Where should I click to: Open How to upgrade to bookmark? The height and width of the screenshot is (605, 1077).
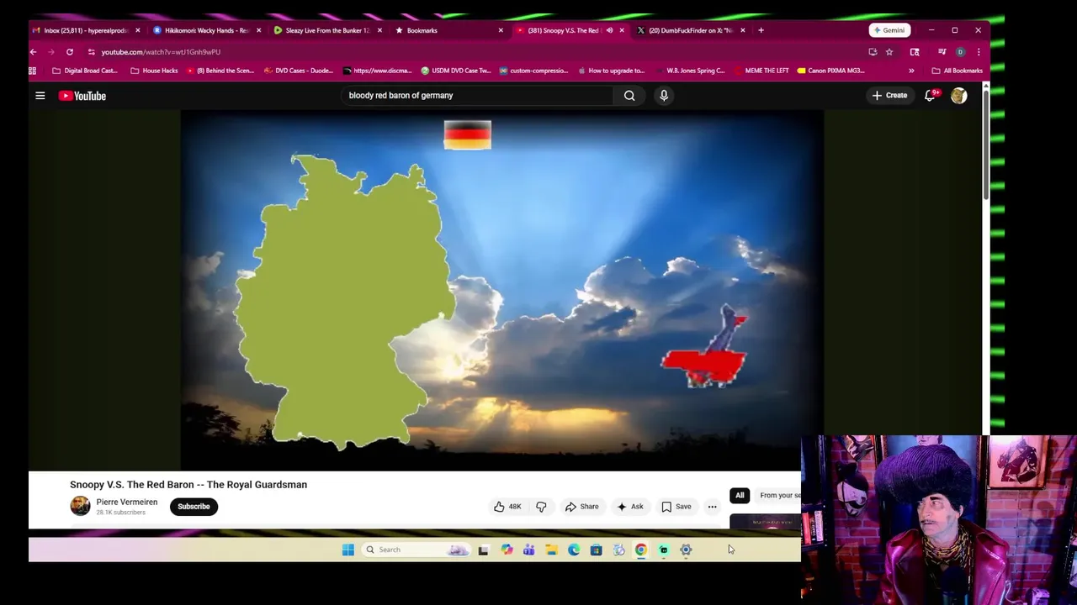coord(610,71)
